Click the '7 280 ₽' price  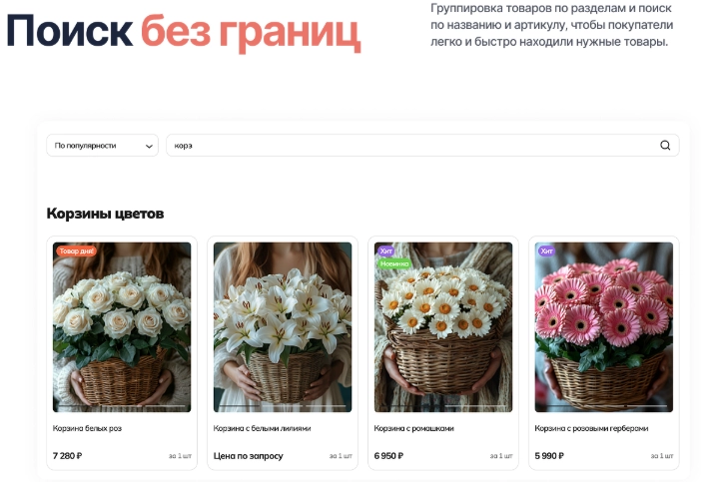67,456
